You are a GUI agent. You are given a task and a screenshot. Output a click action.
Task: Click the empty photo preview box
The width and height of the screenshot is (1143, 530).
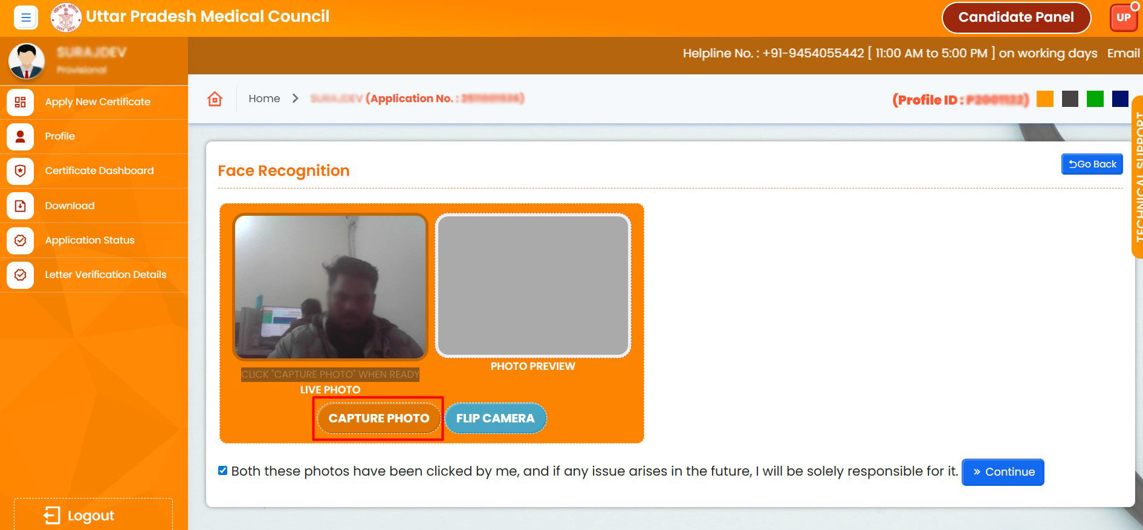pyautogui.click(x=533, y=286)
